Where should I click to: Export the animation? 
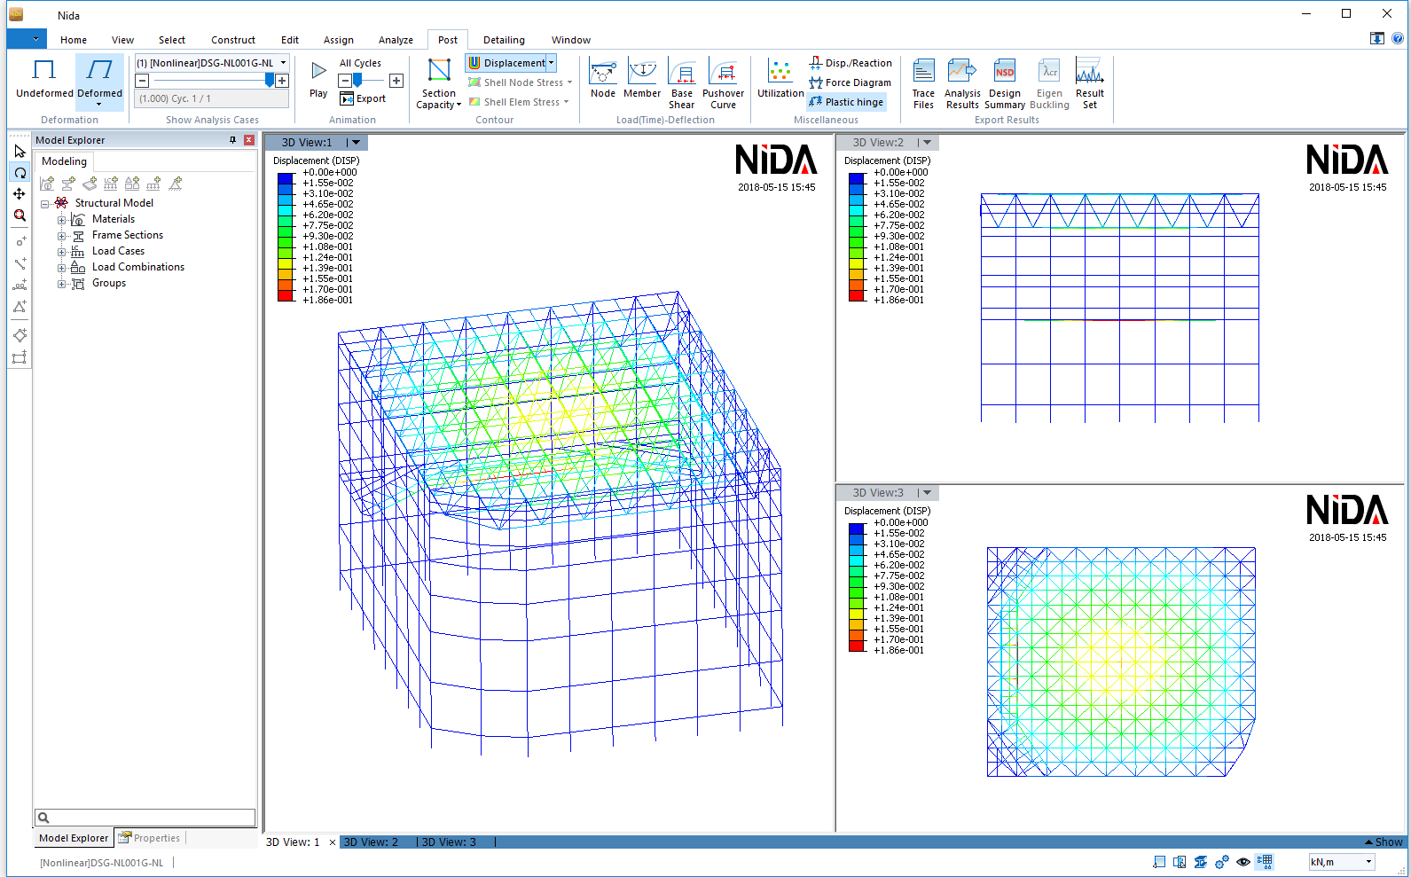364,98
